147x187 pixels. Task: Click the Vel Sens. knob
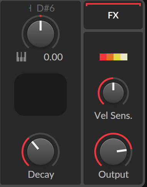click(x=113, y=93)
